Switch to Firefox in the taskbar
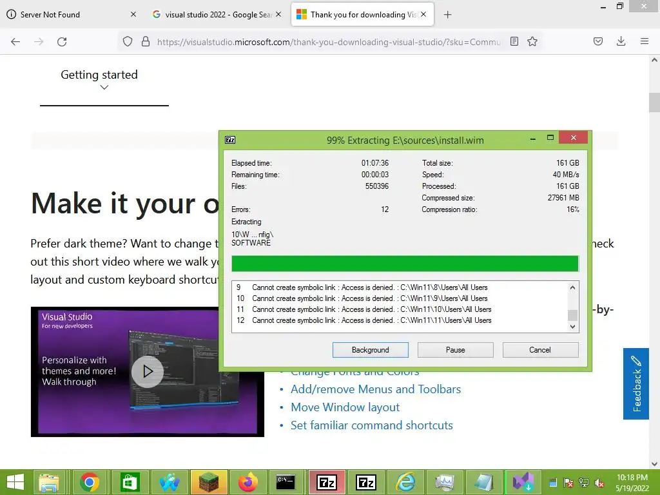This screenshot has width=660, height=495. 248,482
